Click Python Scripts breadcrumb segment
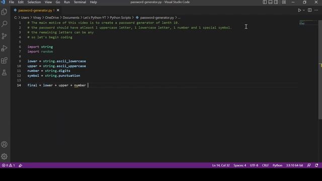The height and width of the screenshot is (181, 322). [x=120, y=18]
